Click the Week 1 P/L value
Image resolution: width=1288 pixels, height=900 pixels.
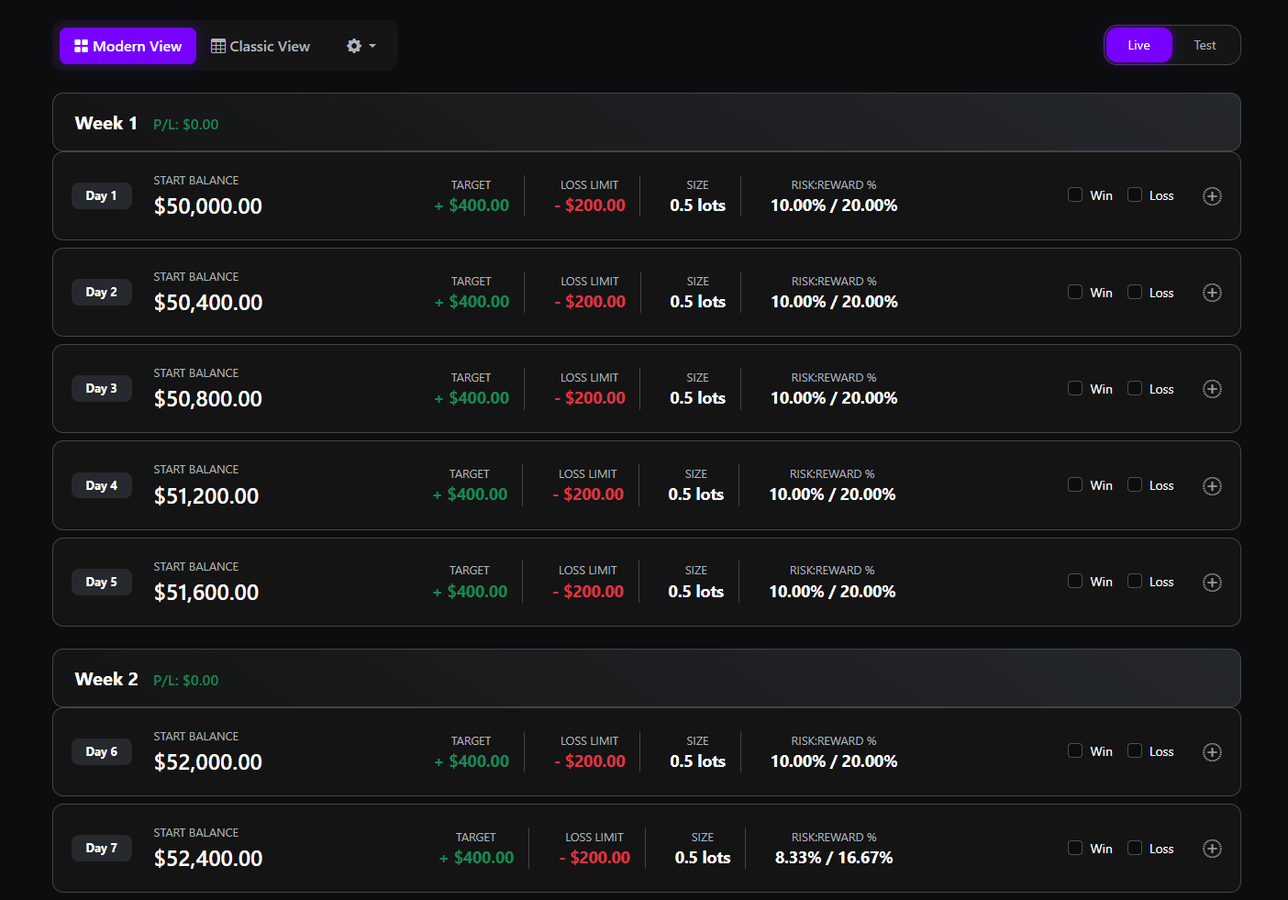(185, 124)
